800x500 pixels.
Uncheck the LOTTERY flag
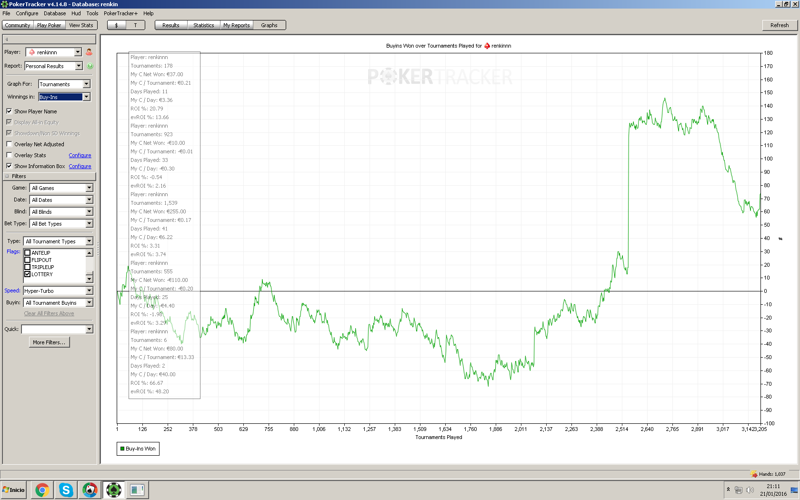[28, 274]
